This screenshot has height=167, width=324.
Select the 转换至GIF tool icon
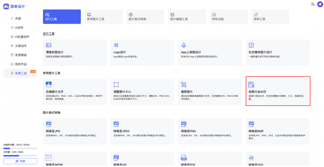tap(116, 158)
